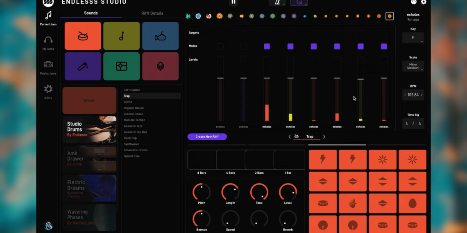
Task: Tap the egg shaker drum pad
Action: 412,203
